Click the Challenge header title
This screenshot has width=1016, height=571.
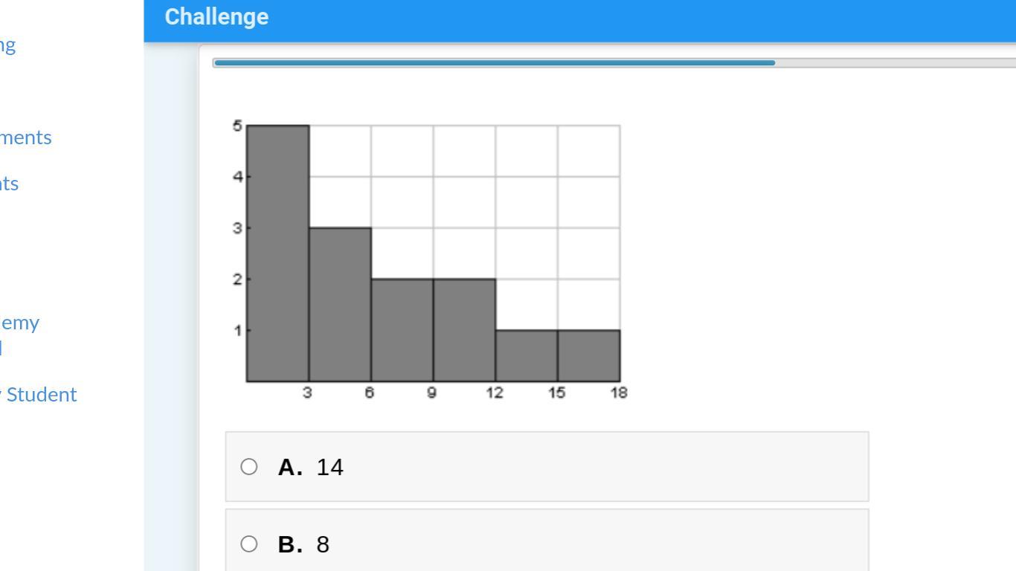216,17
